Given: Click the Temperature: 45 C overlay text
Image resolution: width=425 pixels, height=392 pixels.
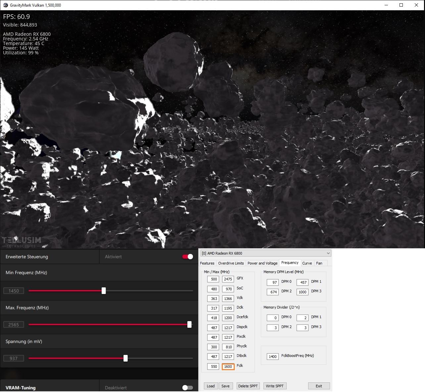Looking at the screenshot, I should point(24,43).
